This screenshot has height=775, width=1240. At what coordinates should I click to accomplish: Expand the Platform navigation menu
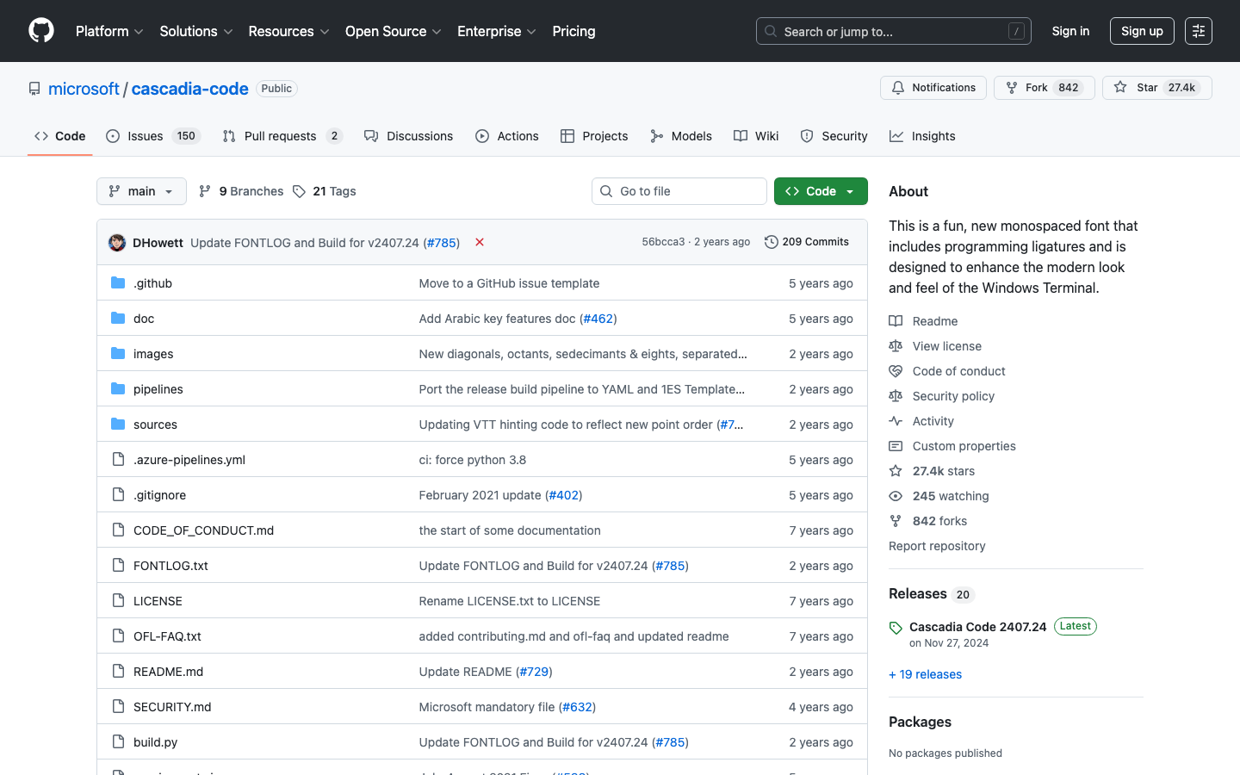[x=109, y=31]
